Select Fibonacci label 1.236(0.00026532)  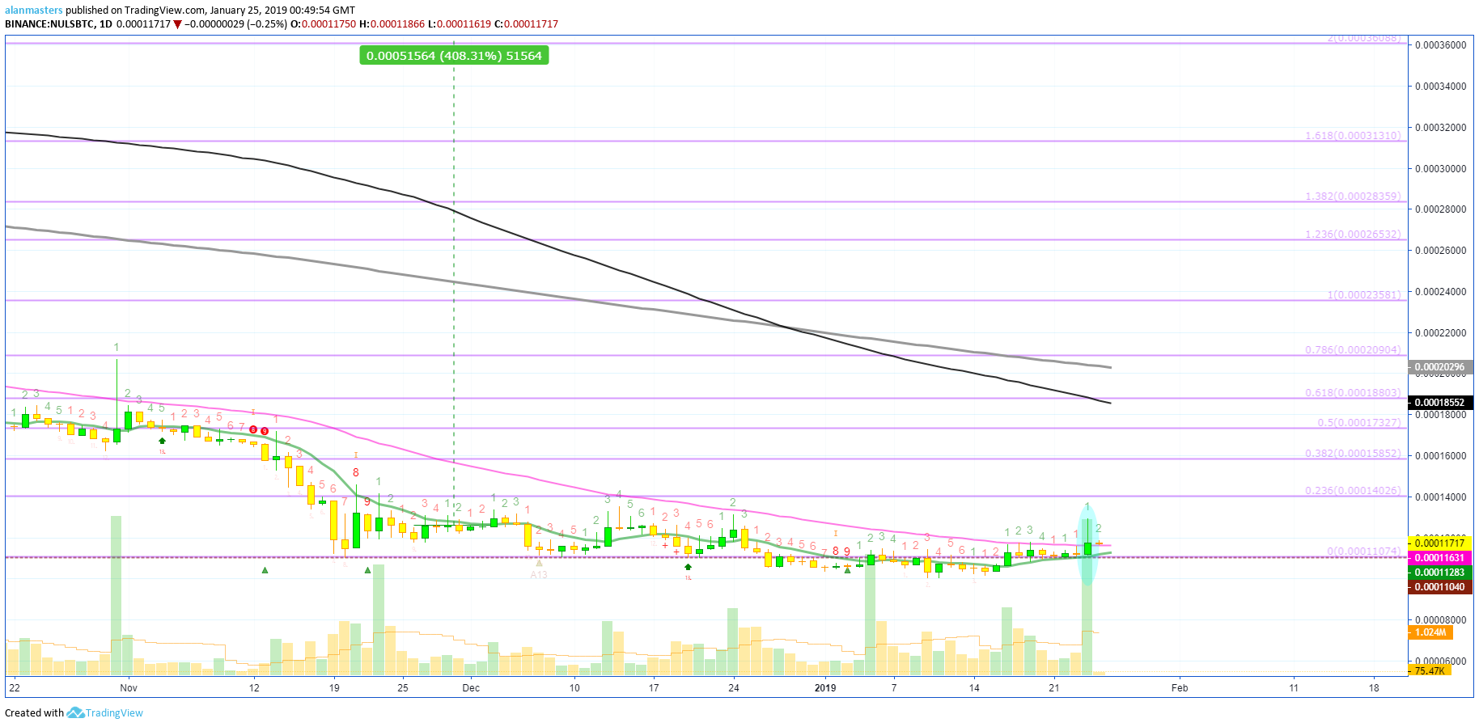coord(1353,234)
